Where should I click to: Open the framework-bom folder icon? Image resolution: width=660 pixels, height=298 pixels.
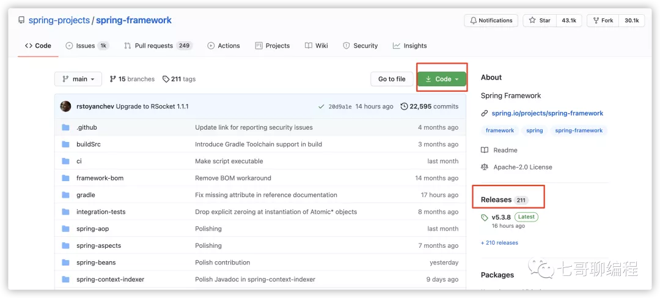[x=65, y=178]
